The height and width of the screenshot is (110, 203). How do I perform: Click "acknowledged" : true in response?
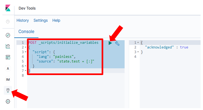coord(167,47)
